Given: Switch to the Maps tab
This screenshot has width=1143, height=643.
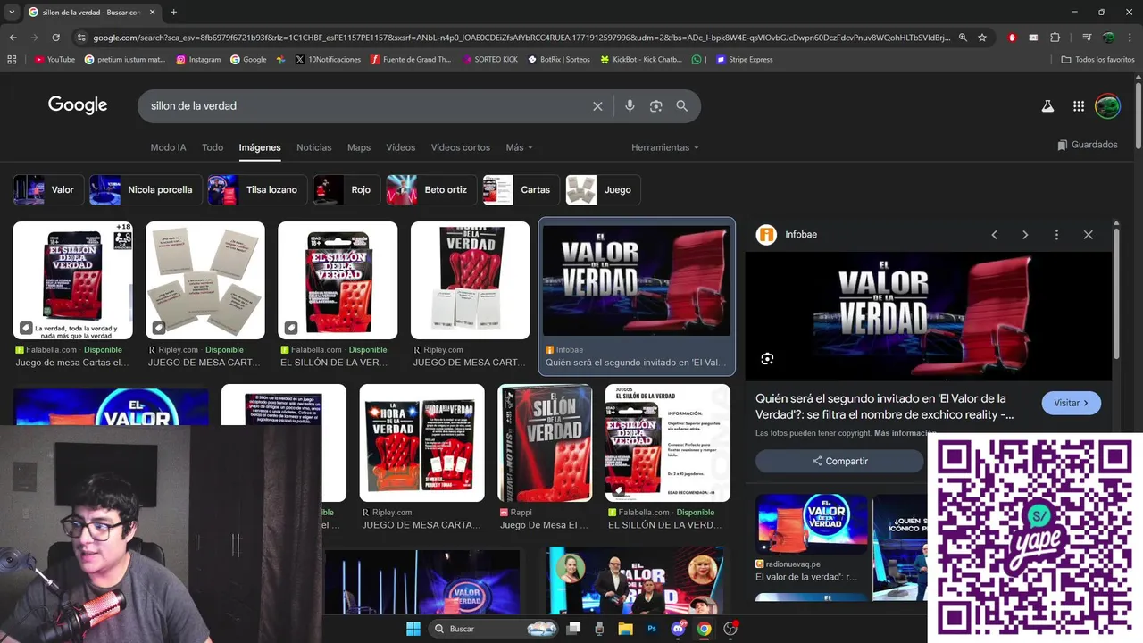Looking at the screenshot, I should pyautogui.click(x=359, y=147).
